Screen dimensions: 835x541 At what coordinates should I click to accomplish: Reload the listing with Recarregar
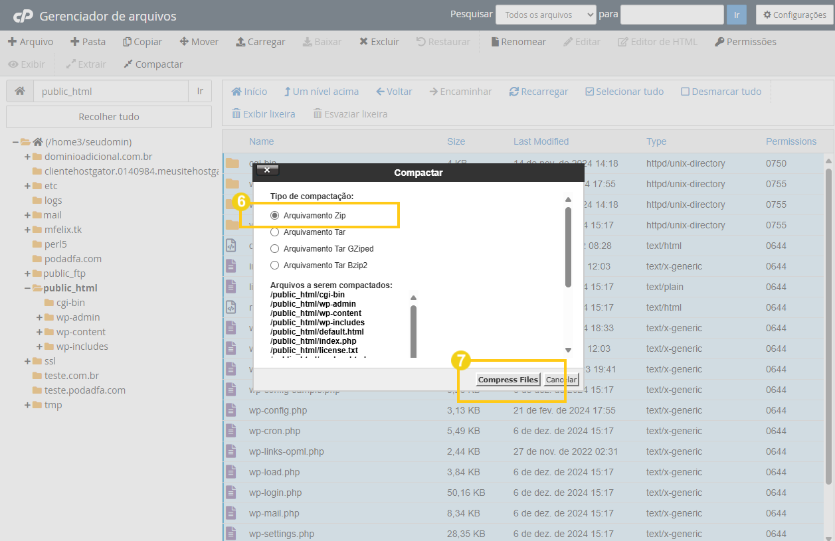[539, 92]
